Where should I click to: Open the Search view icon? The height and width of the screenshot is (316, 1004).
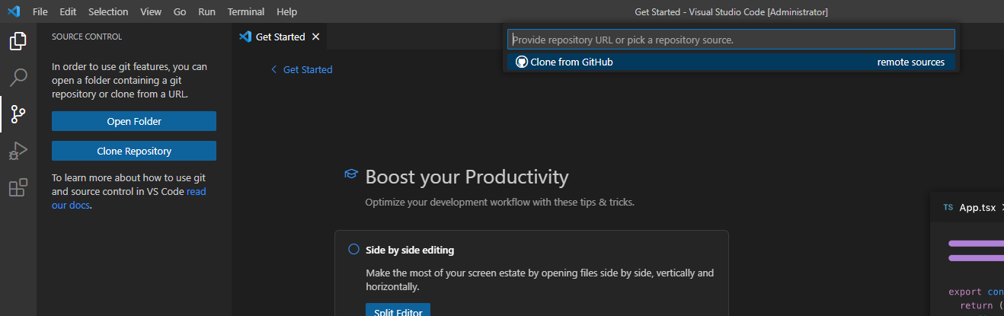[18, 78]
